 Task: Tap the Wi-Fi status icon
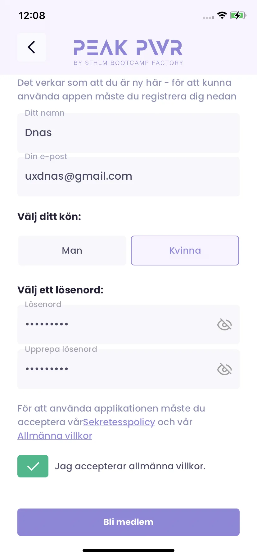pyautogui.click(x=222, y=15)
